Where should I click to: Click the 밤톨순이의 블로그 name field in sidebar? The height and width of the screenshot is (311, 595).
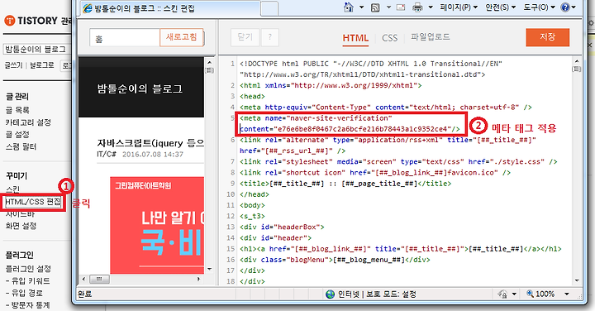(37, 49)
